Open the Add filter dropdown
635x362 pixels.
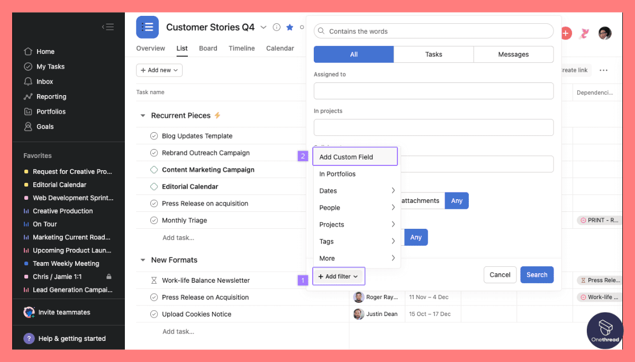coord(339,276)
